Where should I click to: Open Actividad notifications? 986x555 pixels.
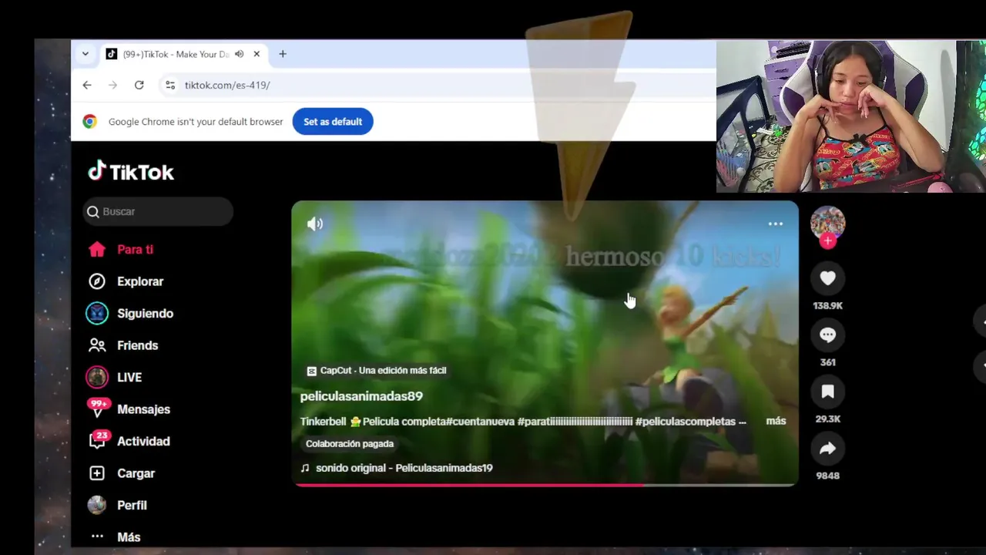point(143,442)
